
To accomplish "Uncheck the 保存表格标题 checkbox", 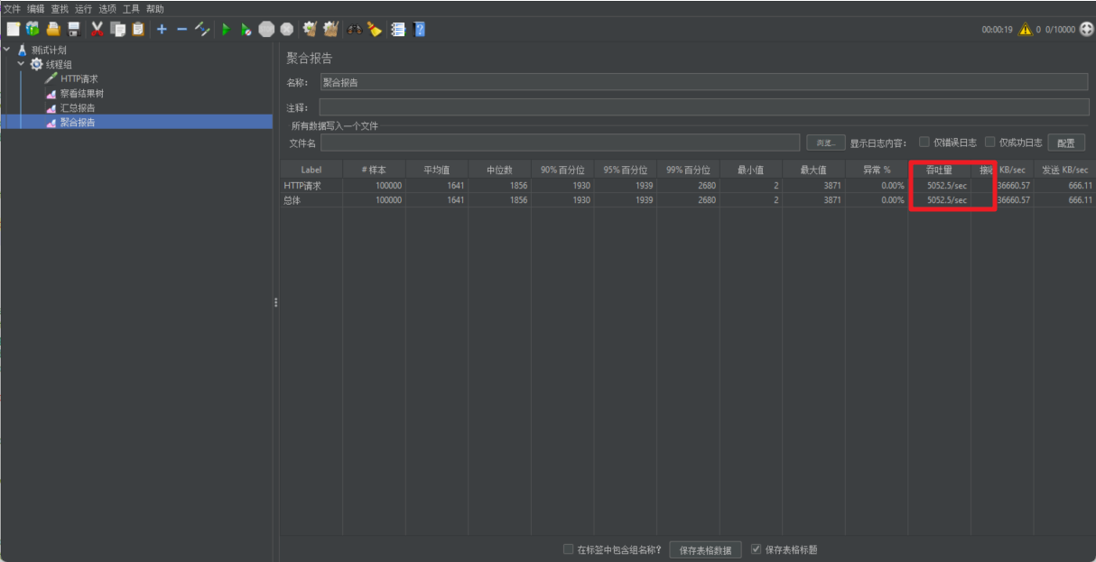I will coord(757,548).
